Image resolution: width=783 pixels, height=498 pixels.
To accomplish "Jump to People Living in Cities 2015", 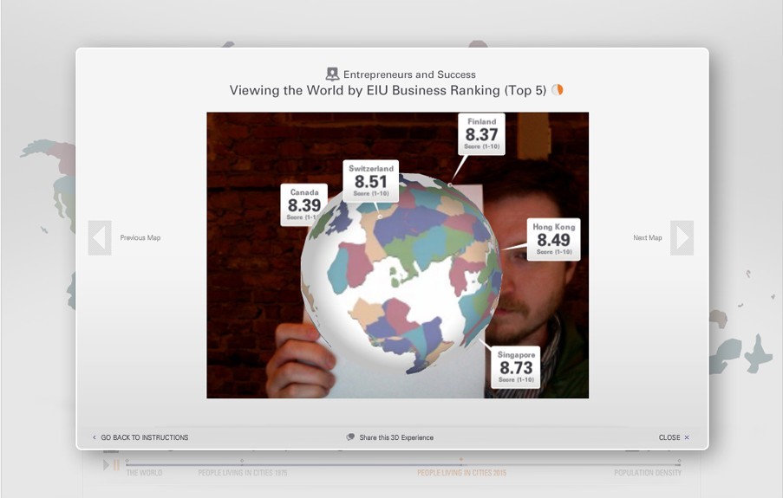I will (461, 473).
